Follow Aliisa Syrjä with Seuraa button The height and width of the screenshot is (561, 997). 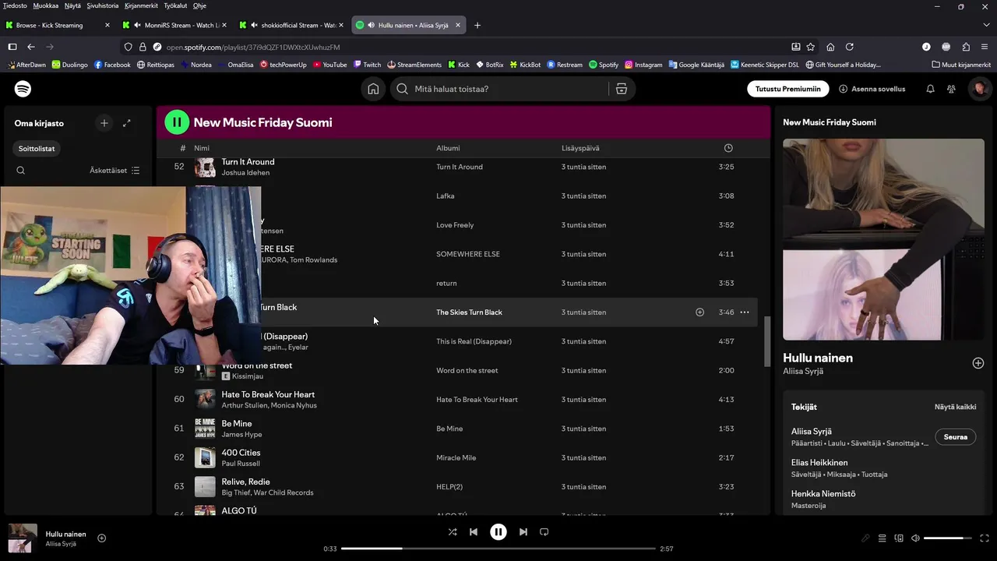pos(956,437)
